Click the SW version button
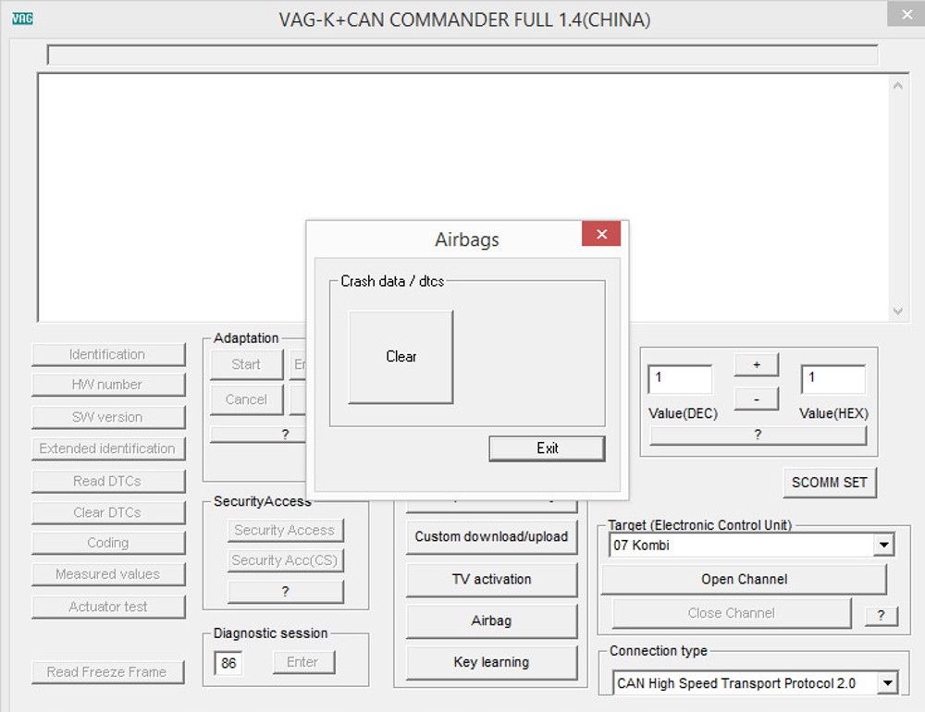This screenshot has width=925, height=712. tap(108, 417)
